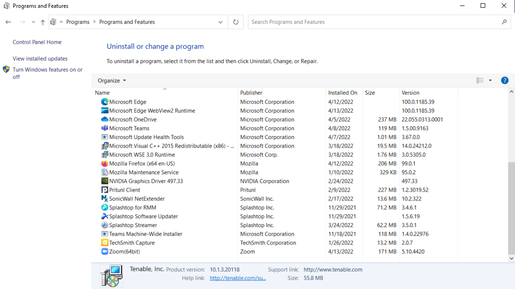Open Turn Windows features on or off

[x=48, y=73]
